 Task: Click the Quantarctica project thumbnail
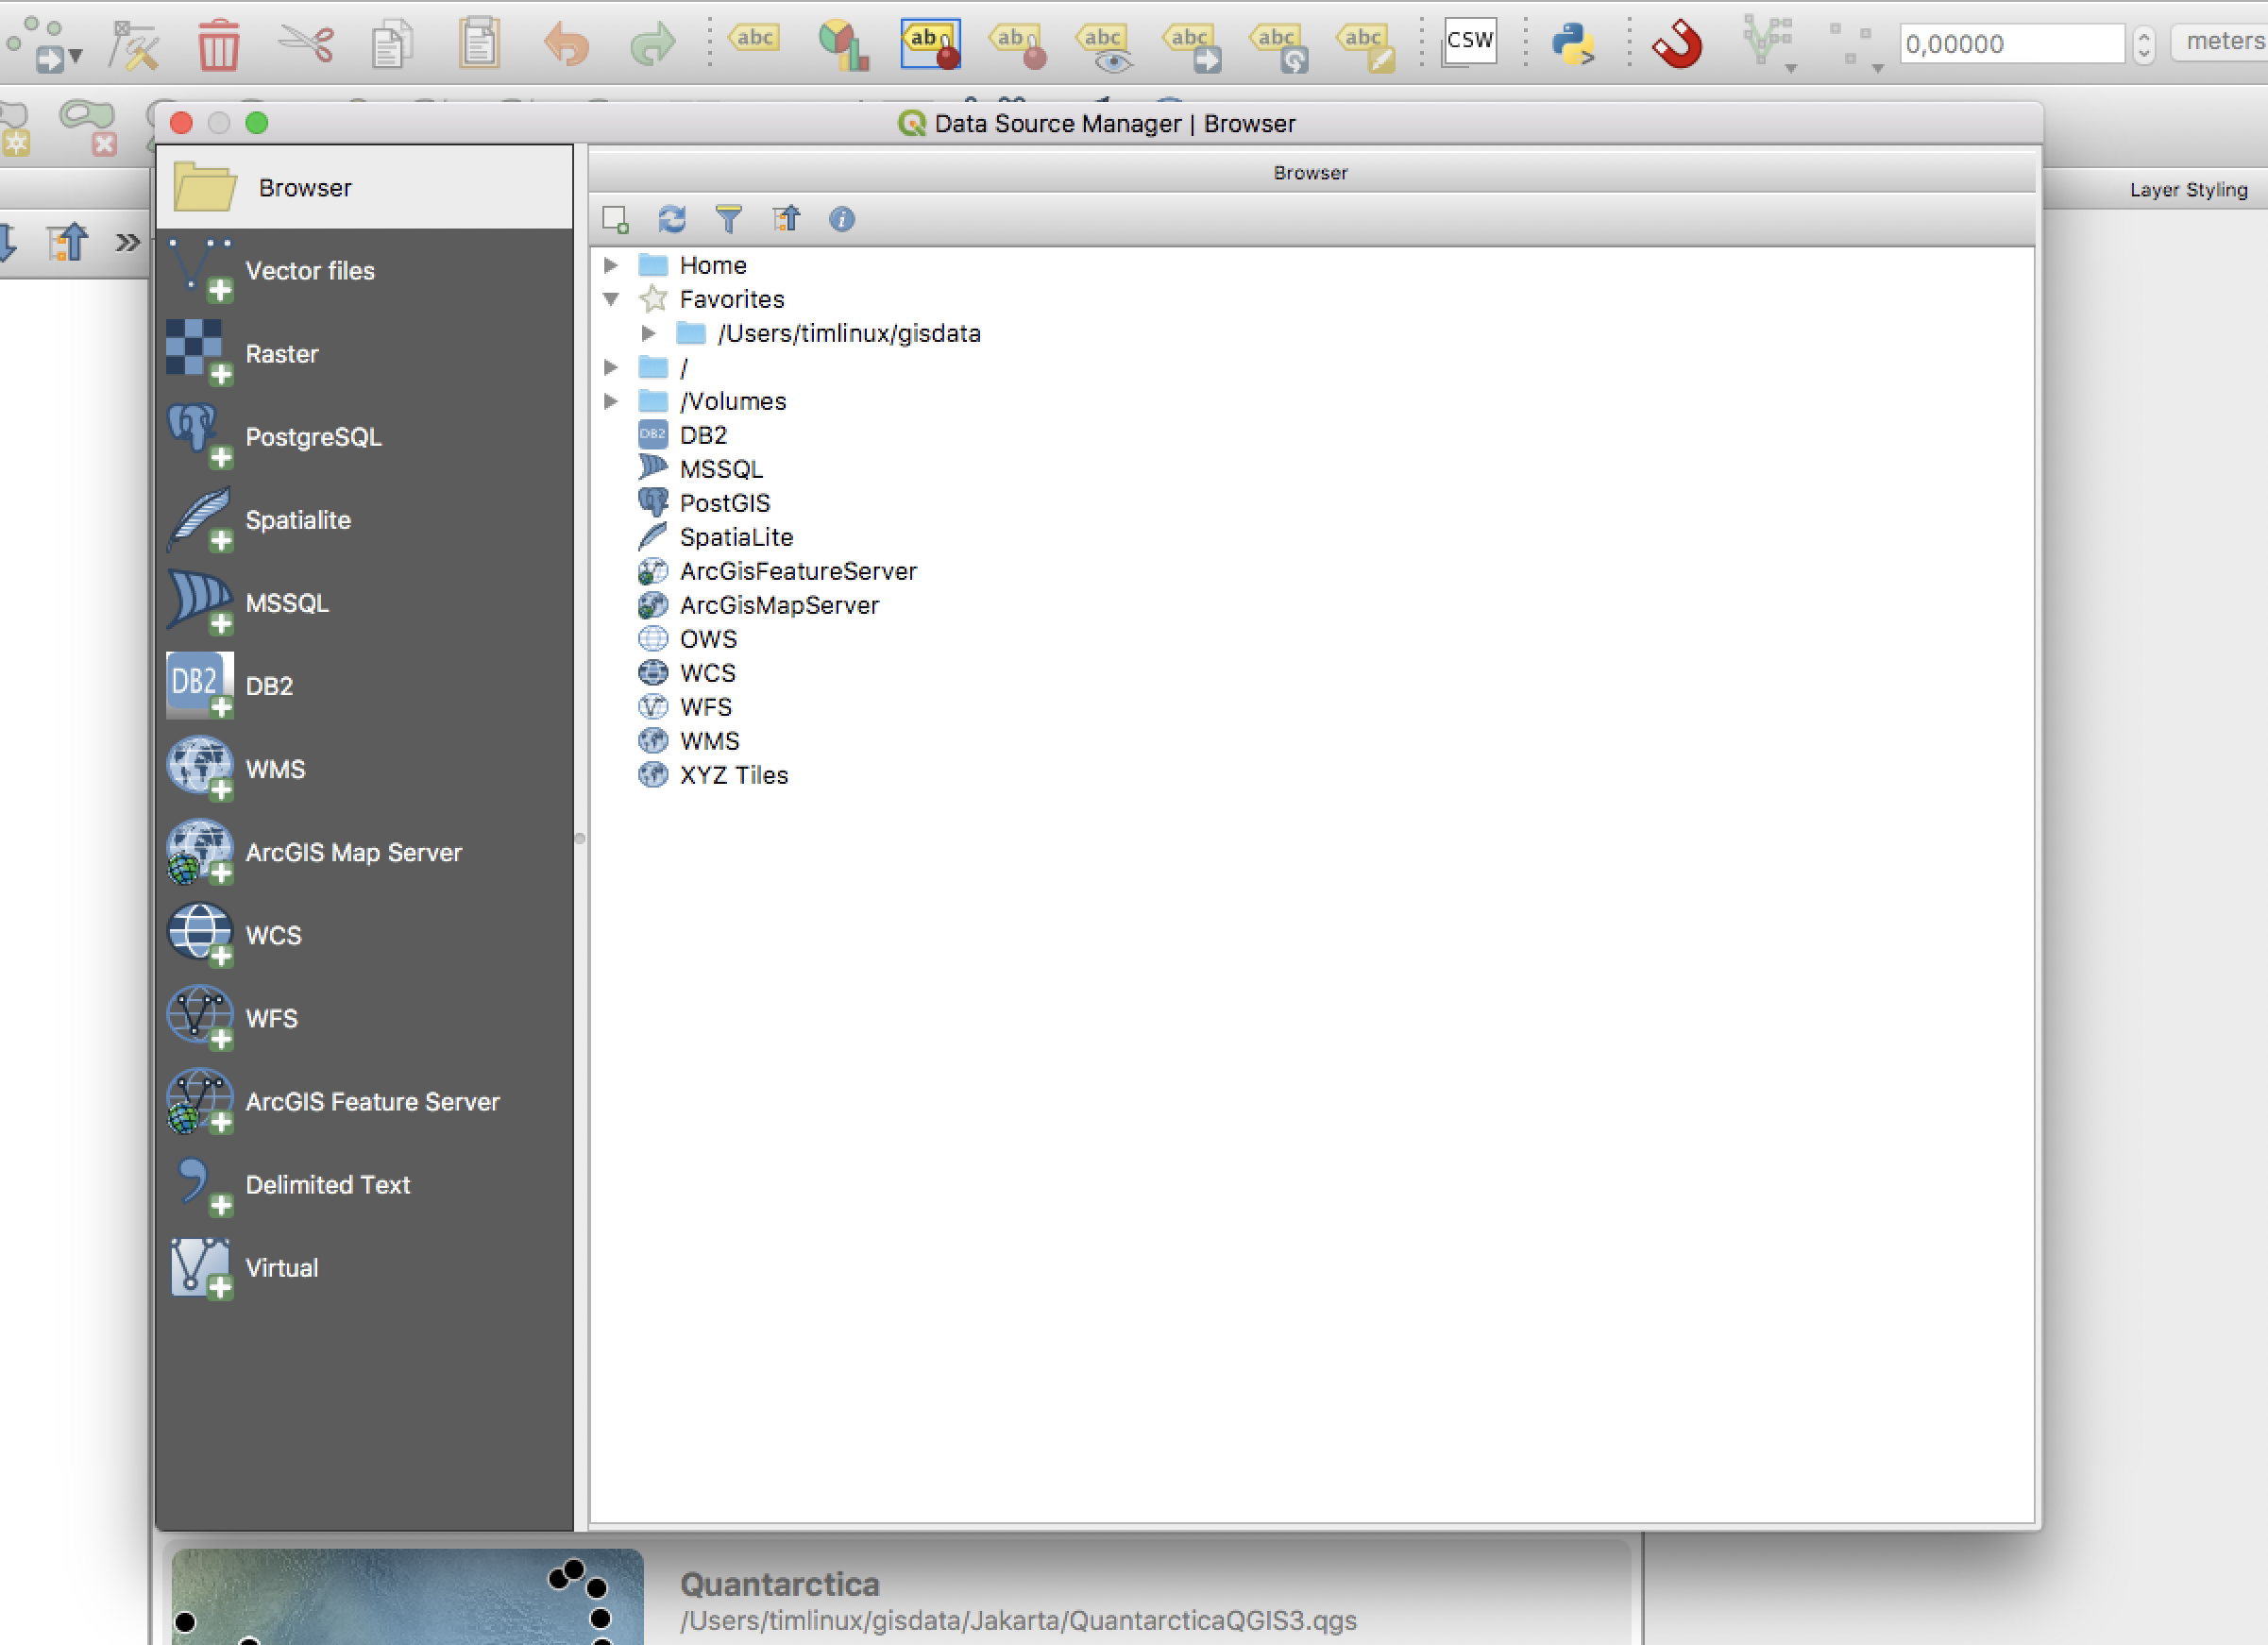click(x=407, y=1596)
